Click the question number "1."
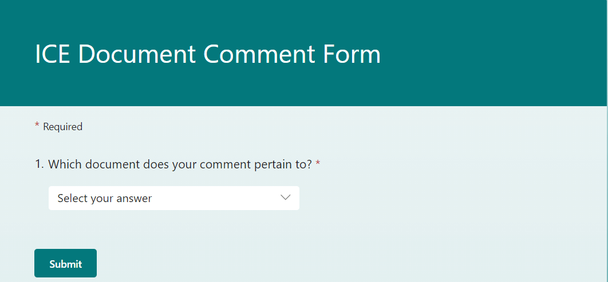The width and height of the screenshot is (608, 282). (40, 164)
